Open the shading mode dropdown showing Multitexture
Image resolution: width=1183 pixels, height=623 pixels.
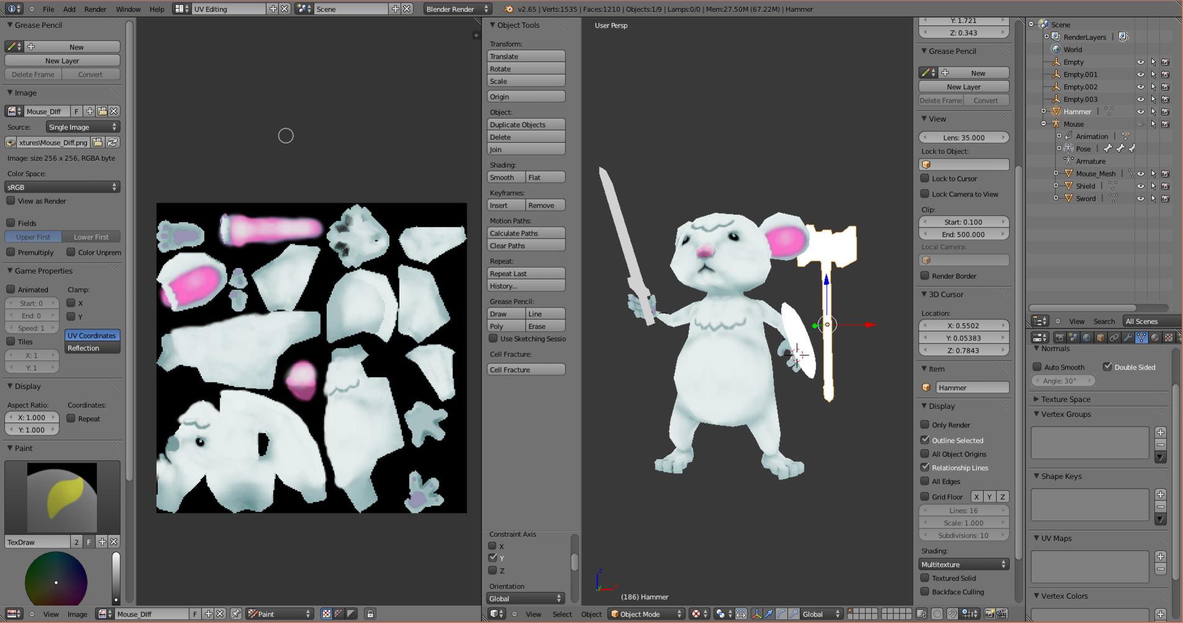click(964, 564)
